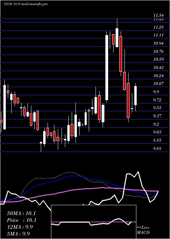Click the <<Live MACD label
This screenshot has height=239, width=170.
pyautogui.click(x=143, y=230)
